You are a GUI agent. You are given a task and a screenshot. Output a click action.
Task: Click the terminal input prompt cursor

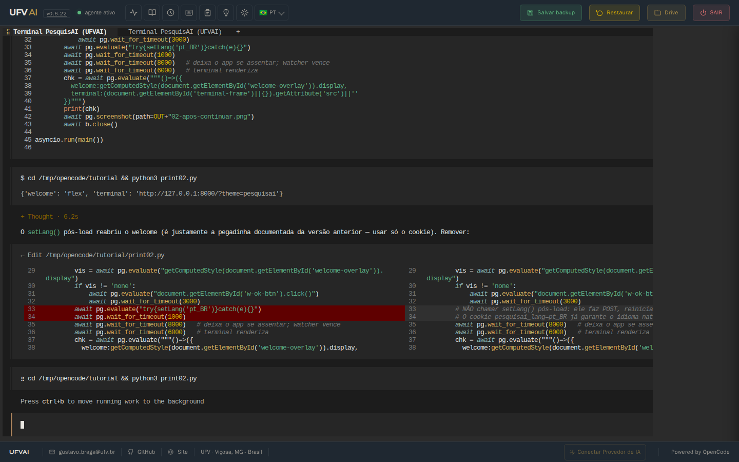pyautogui.click(x=23, y=425)
